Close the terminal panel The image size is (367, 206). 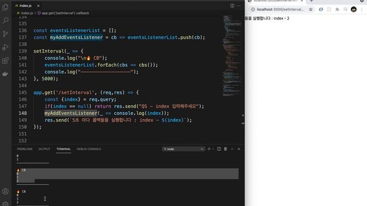point(239,149)
